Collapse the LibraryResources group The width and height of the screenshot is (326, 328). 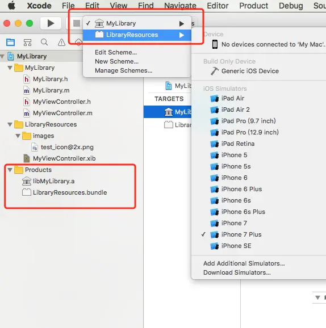pos(10,124)
